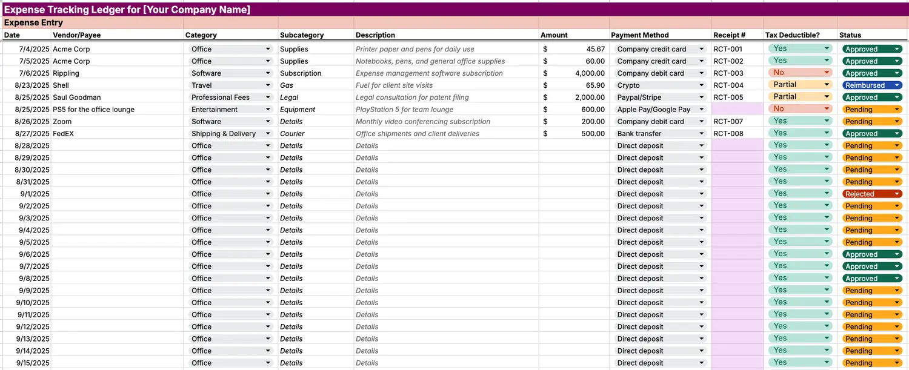Screen dimensions: 909x370
Task: Click the Expense Entry section heading
Action: point(33,23)
